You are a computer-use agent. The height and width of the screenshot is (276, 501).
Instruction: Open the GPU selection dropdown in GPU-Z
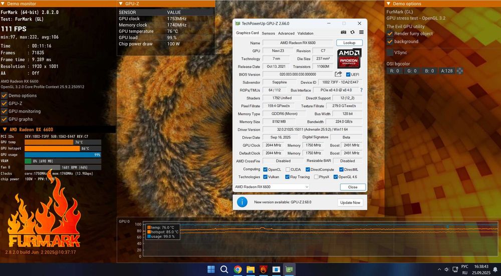272,187
